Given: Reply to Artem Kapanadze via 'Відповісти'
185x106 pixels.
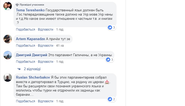Looking at the screenshot, I should click(x=46, y=45).
